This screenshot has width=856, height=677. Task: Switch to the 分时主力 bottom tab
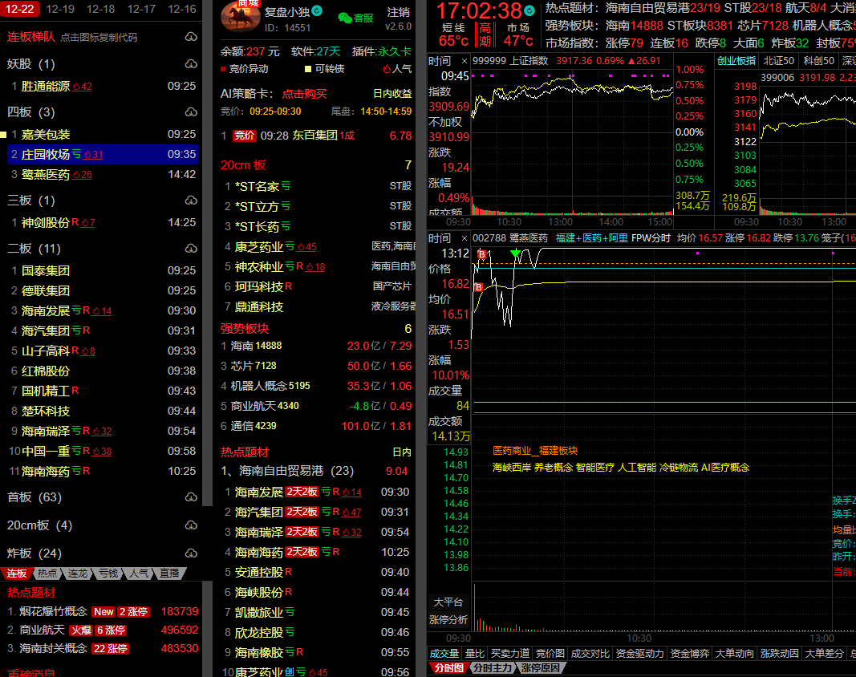pos(491,668)
